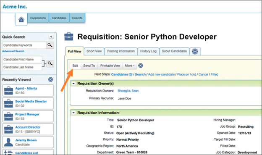This screenshot has height=155, width=262.
Task: Open Bisceglia, Sean owner link
Action: [128, 91]
